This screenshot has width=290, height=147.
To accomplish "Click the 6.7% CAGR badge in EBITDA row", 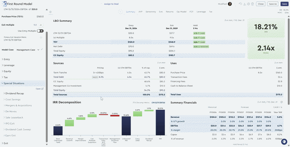I will pos(199,33).
